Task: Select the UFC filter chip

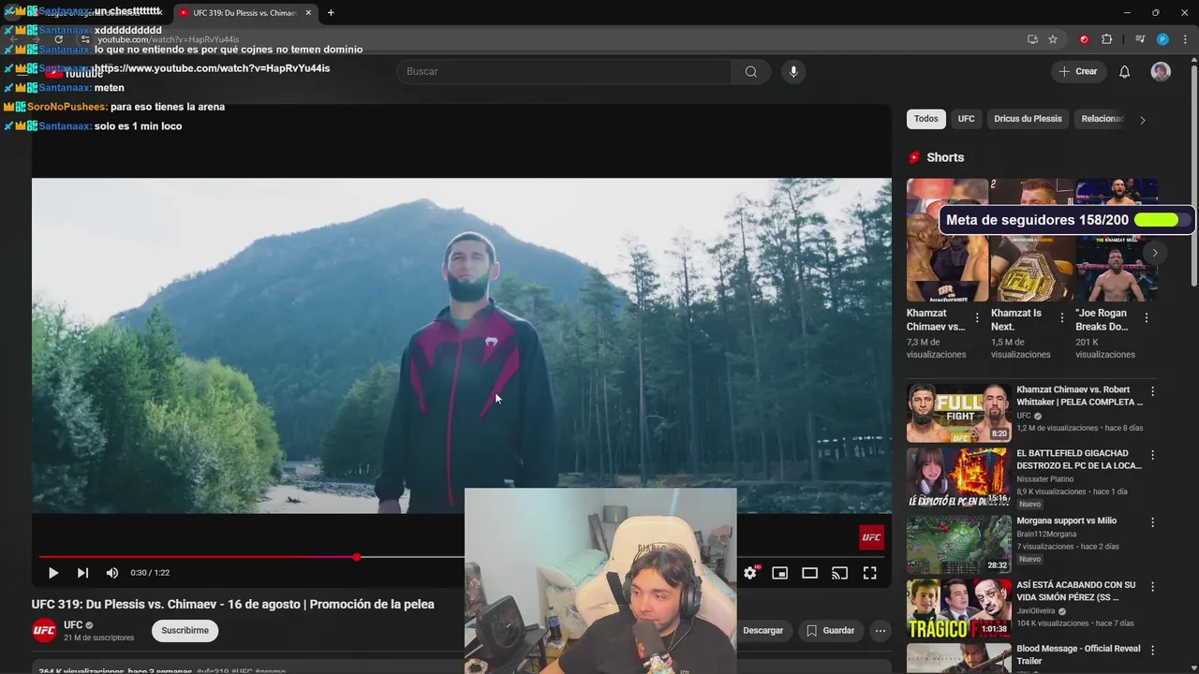Action: coord(967,119)
